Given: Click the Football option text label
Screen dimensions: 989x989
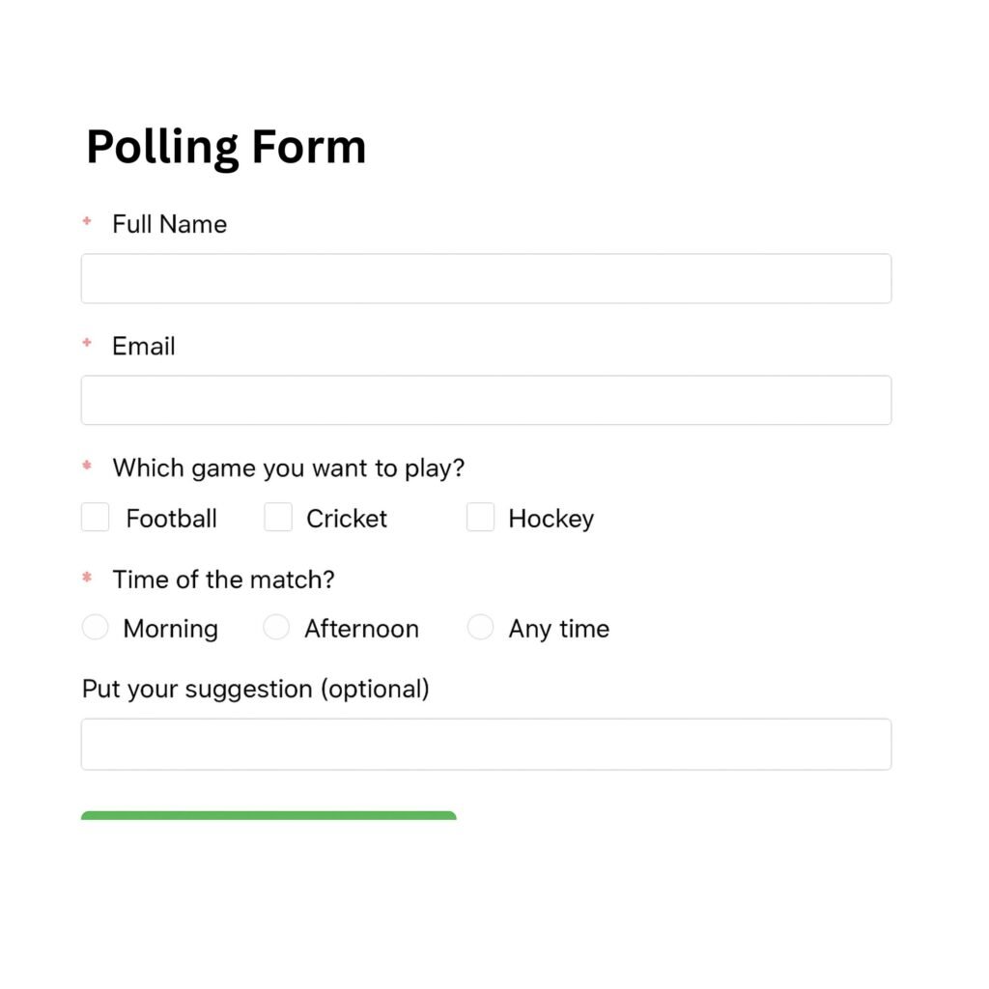Looking at the screenshot, I should [x=170, y=518].
